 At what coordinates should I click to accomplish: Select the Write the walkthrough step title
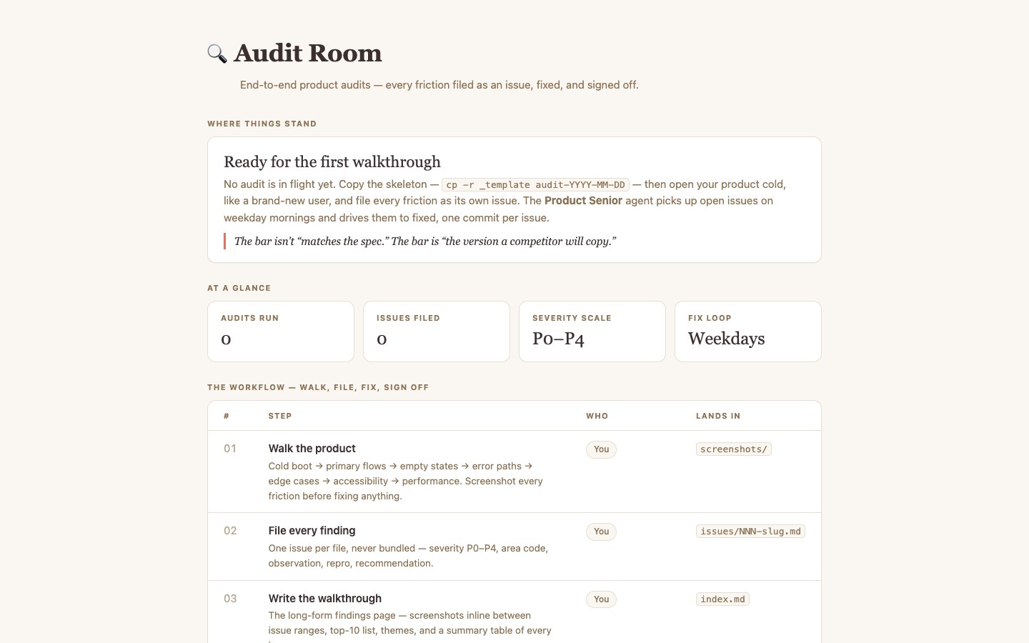click(325, 599)
